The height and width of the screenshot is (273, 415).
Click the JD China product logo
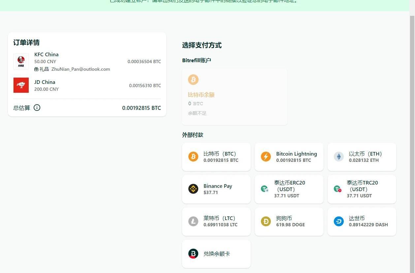[x=21, y=85]
